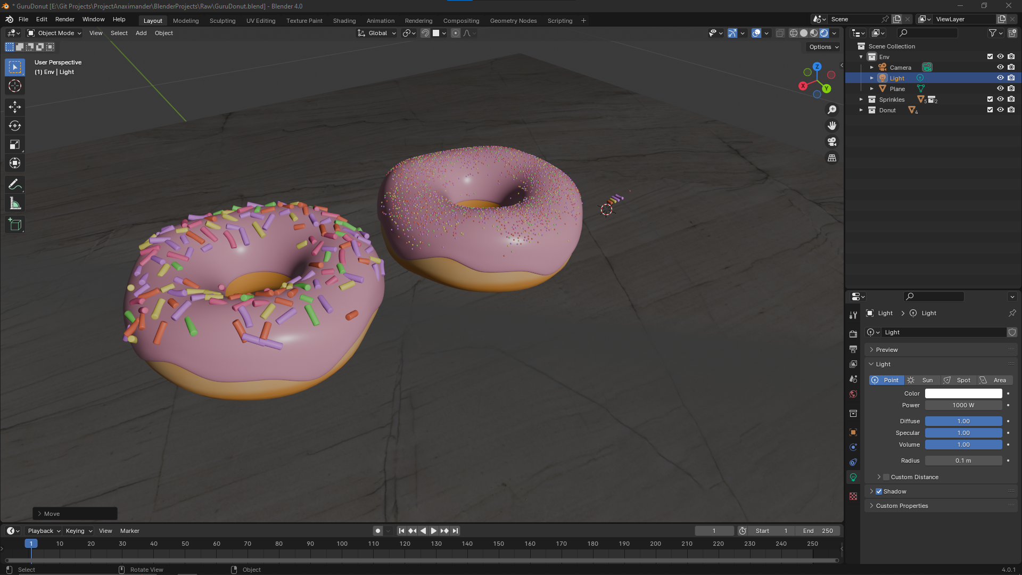This screenshot has height=575, width=1022.
Task: Activate the Annotate pencil tool
Action: click(15, 185)
